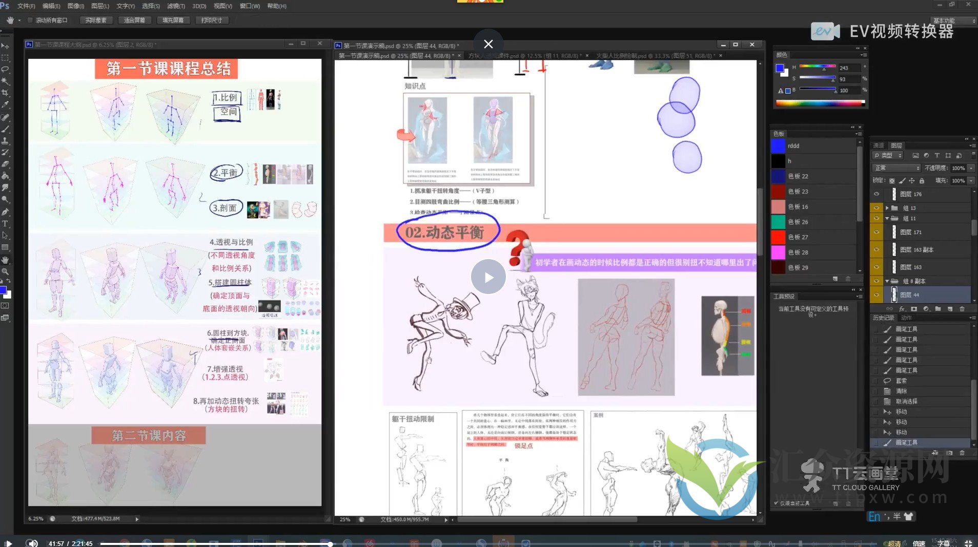This screenshot has height=547, width=978.
Task: Hide layer 图层 176 with eye icon
Action: pos(877,194)
